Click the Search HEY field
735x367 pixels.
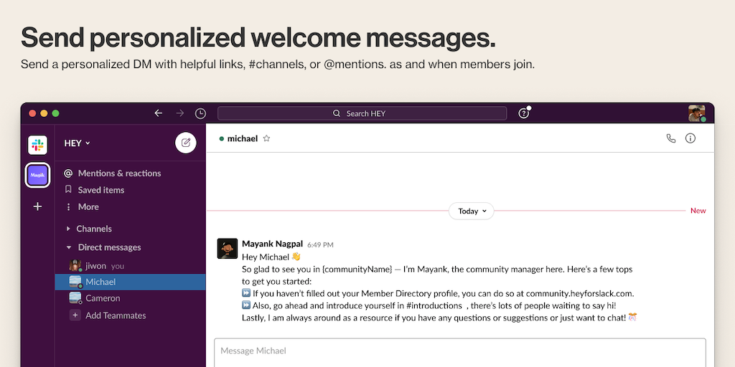click(x=362, y=113)
